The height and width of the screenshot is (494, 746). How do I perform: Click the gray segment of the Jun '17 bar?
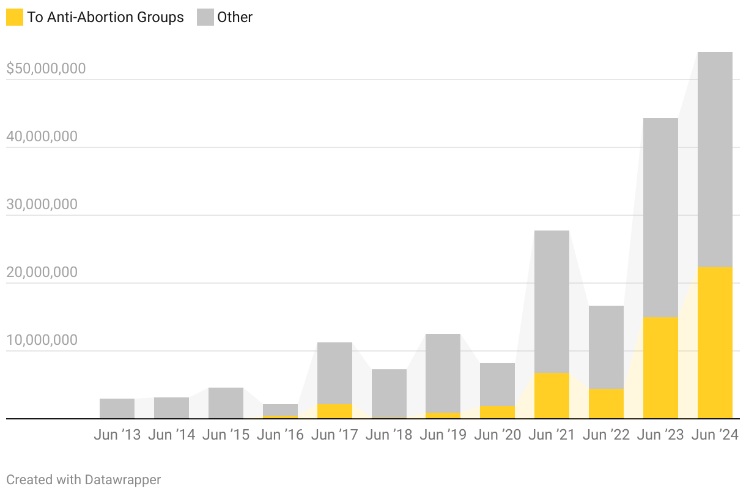pos(334,373)
